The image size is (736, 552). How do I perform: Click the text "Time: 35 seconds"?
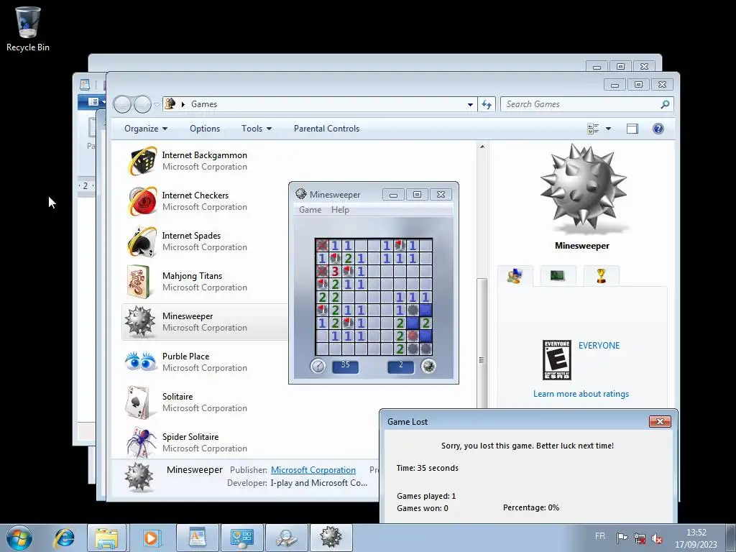(427, 468)
